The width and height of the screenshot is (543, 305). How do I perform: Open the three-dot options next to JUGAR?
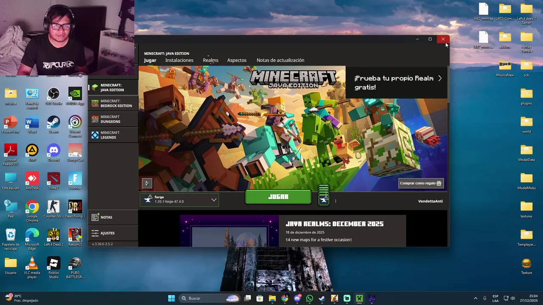click(336, 201)
